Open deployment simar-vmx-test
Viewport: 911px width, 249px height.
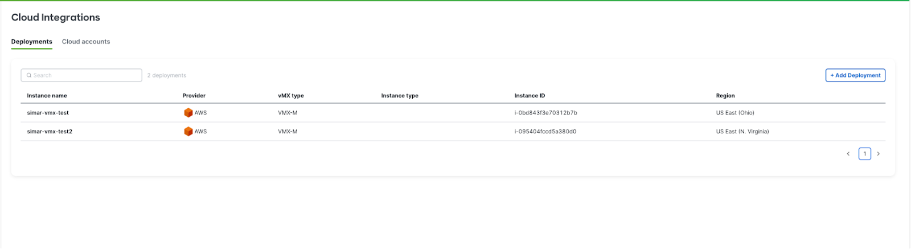coord(48,113)
